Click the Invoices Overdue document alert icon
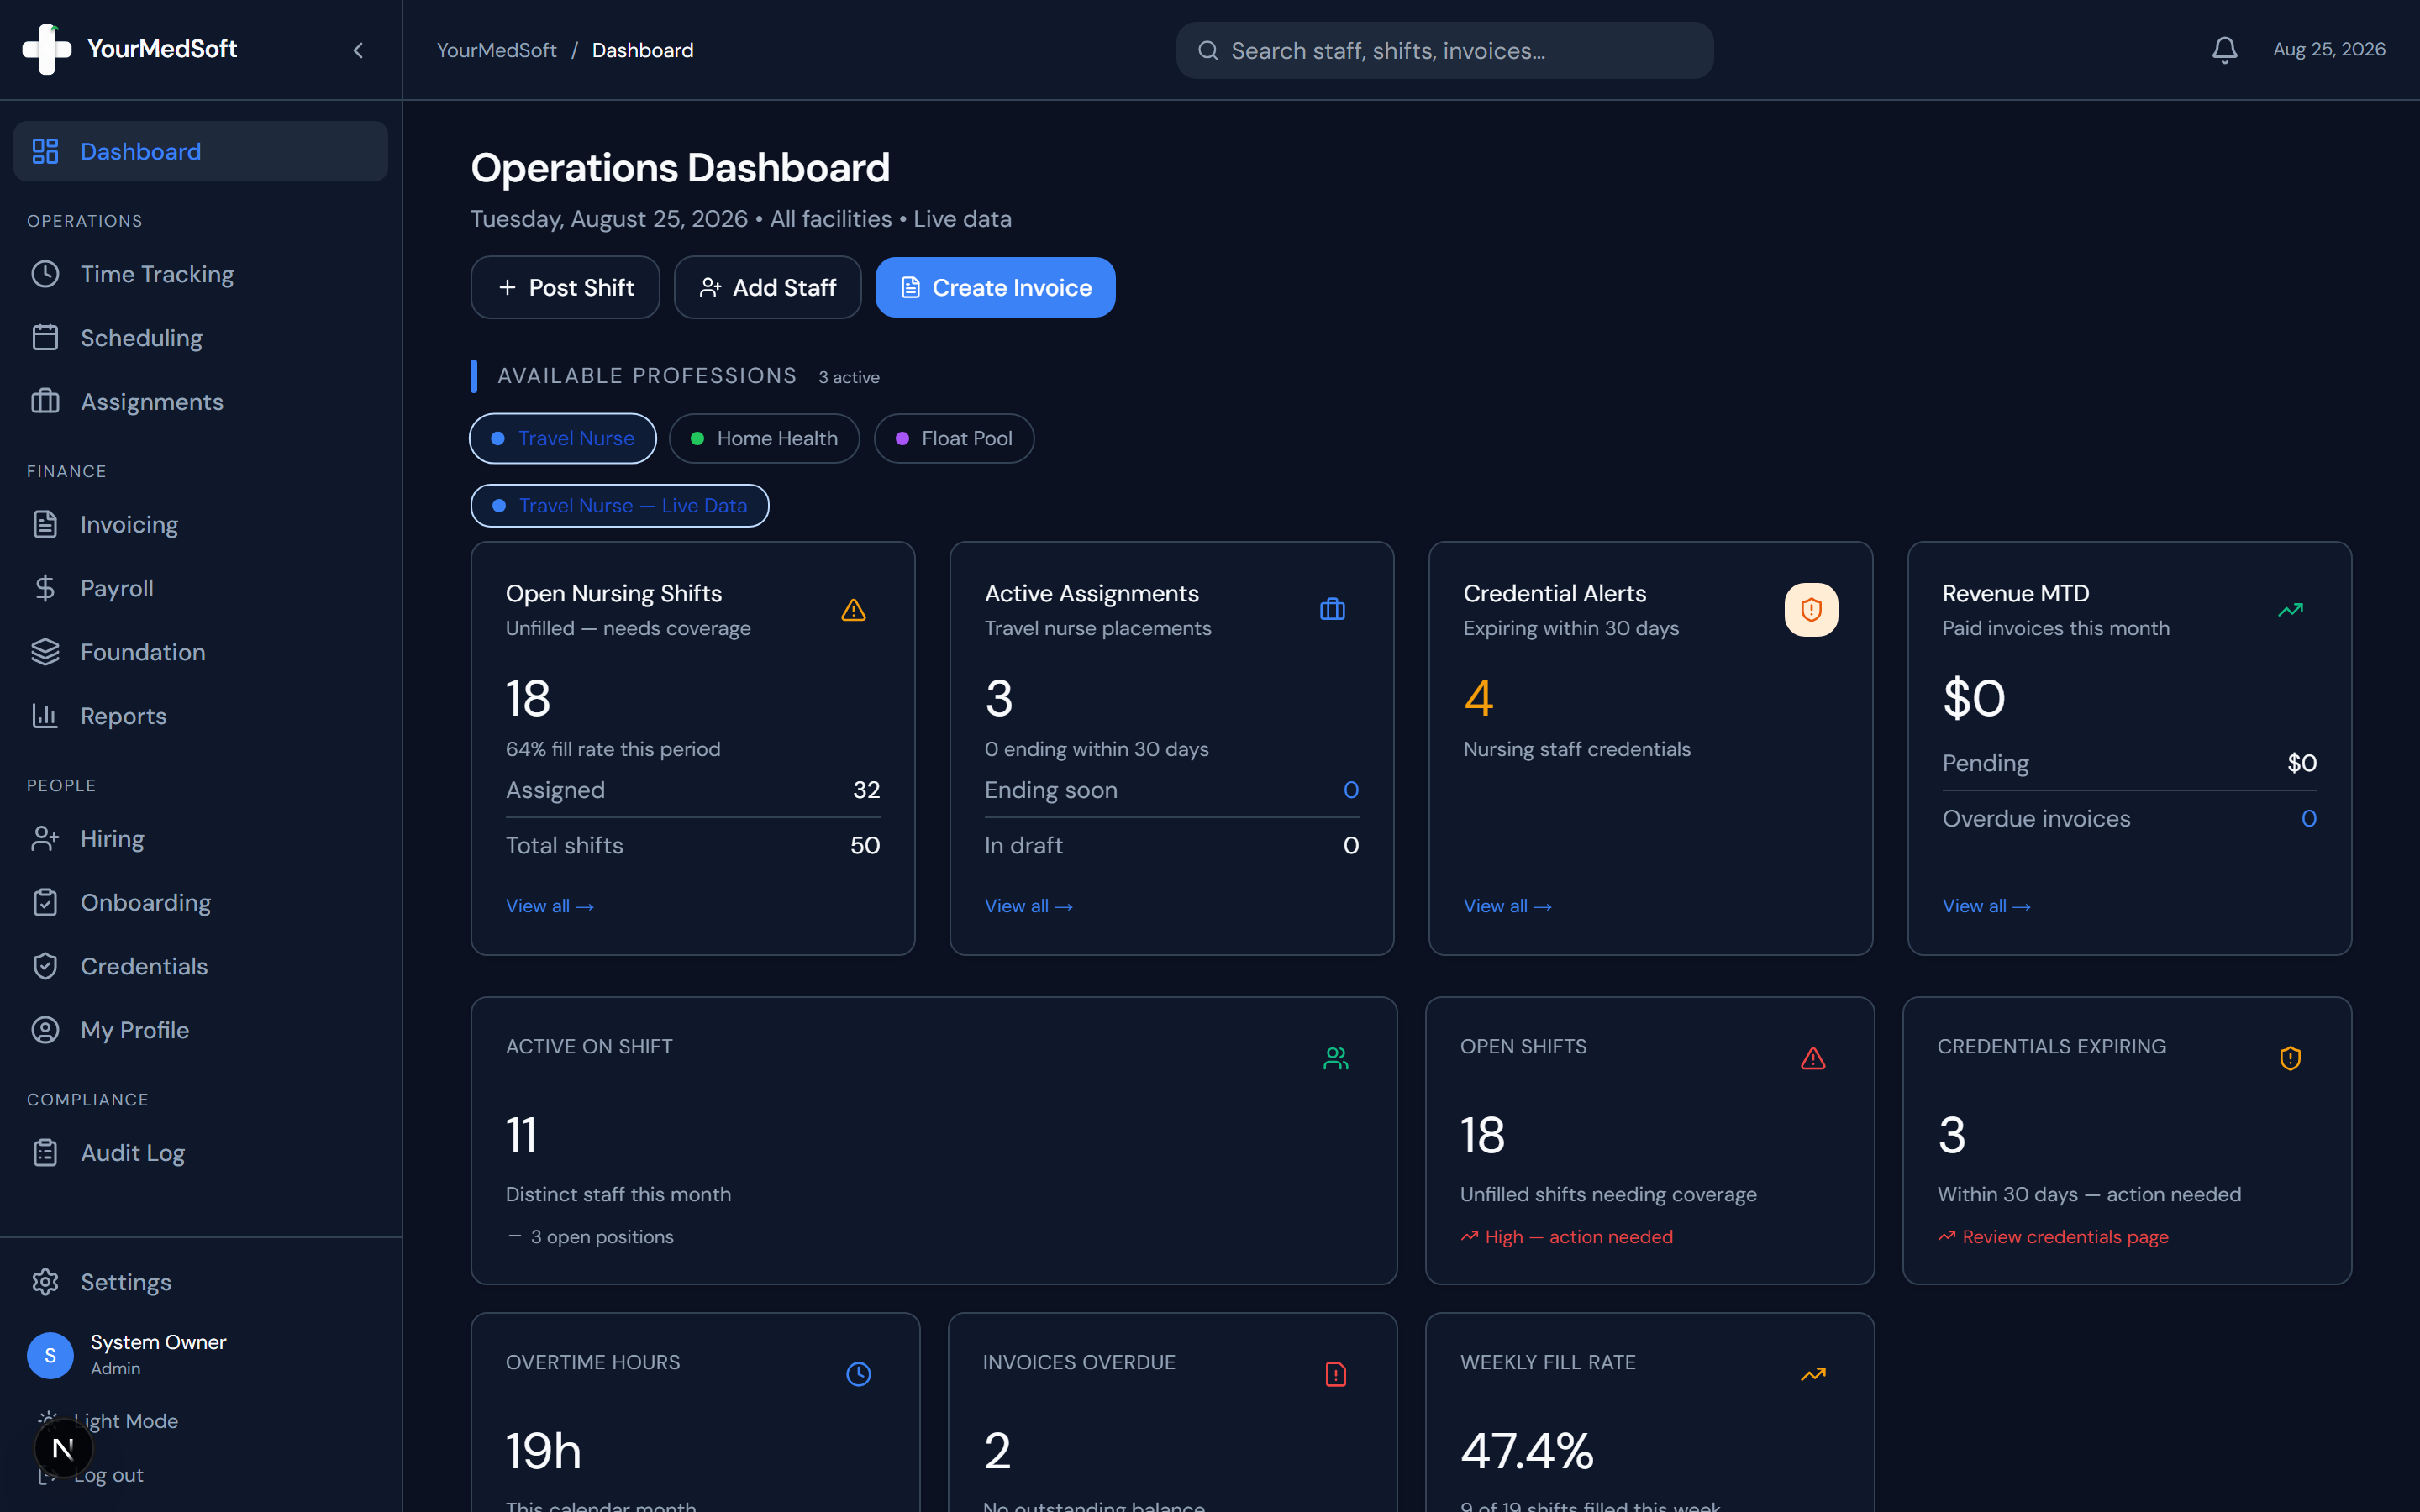 click(x=1336, y=1374)
